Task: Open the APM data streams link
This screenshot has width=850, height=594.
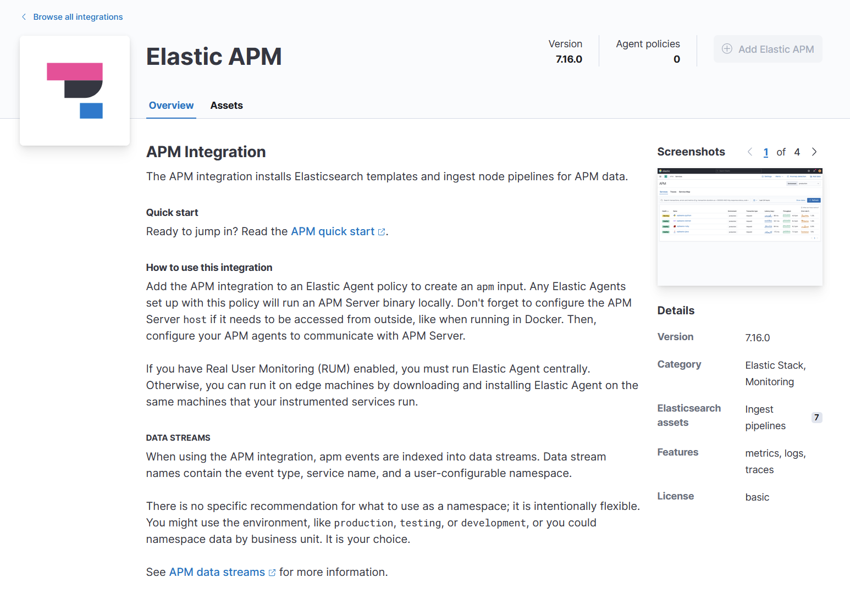Action: [x=217, y=572]
